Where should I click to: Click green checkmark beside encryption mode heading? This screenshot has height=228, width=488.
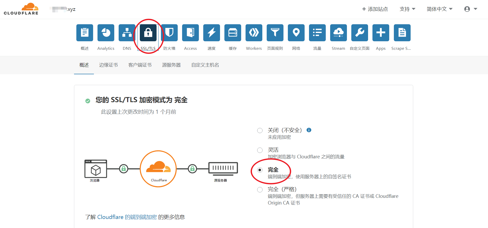coord(88,101)
